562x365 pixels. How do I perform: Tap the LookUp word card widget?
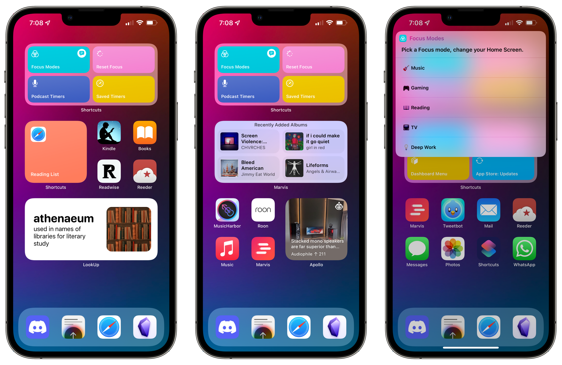[x=92, y=231]
